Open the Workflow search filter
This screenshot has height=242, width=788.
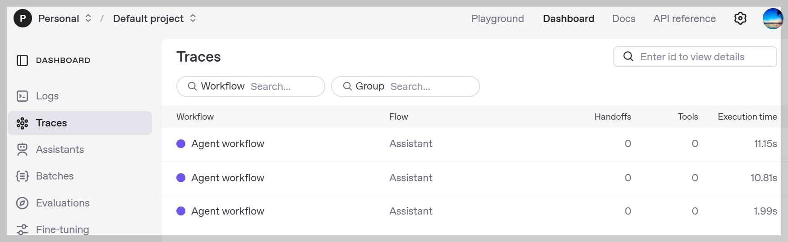tap(250, 86)
